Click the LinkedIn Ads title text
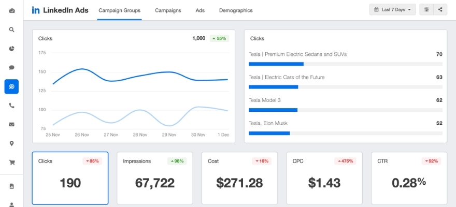456x207 pixels. [66, 10]
